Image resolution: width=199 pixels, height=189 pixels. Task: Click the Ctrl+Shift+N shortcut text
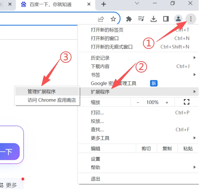click(175, 47)
